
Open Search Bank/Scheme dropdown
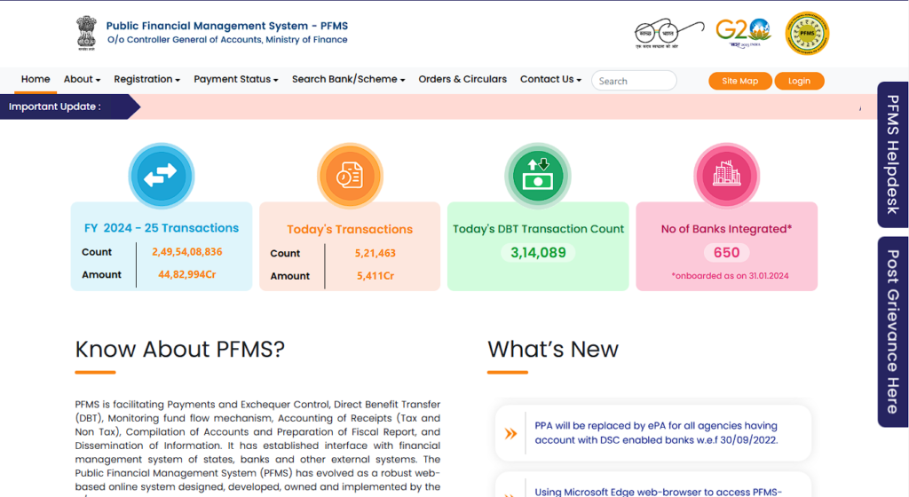(348, 79)
